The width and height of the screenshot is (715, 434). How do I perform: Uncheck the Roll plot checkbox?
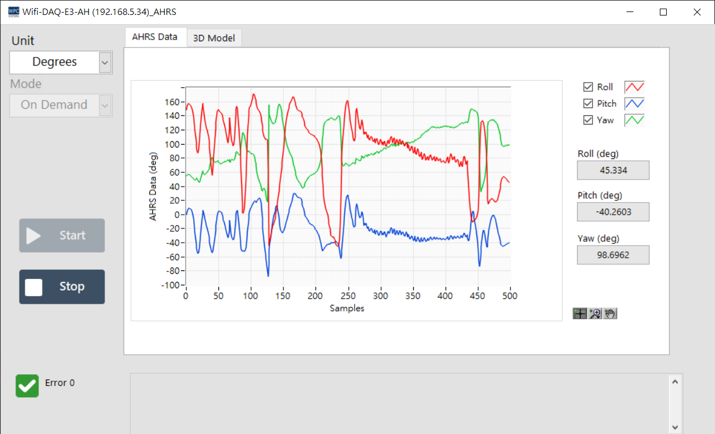coord(588,87)
